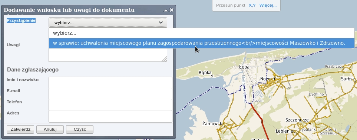Collapse the dialog with the up-arrow icon

point(166,10)
